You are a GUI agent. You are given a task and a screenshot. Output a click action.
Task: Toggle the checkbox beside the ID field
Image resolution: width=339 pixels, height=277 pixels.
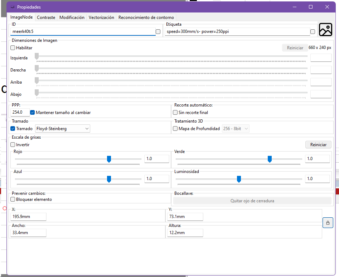(x=158, y=31)
